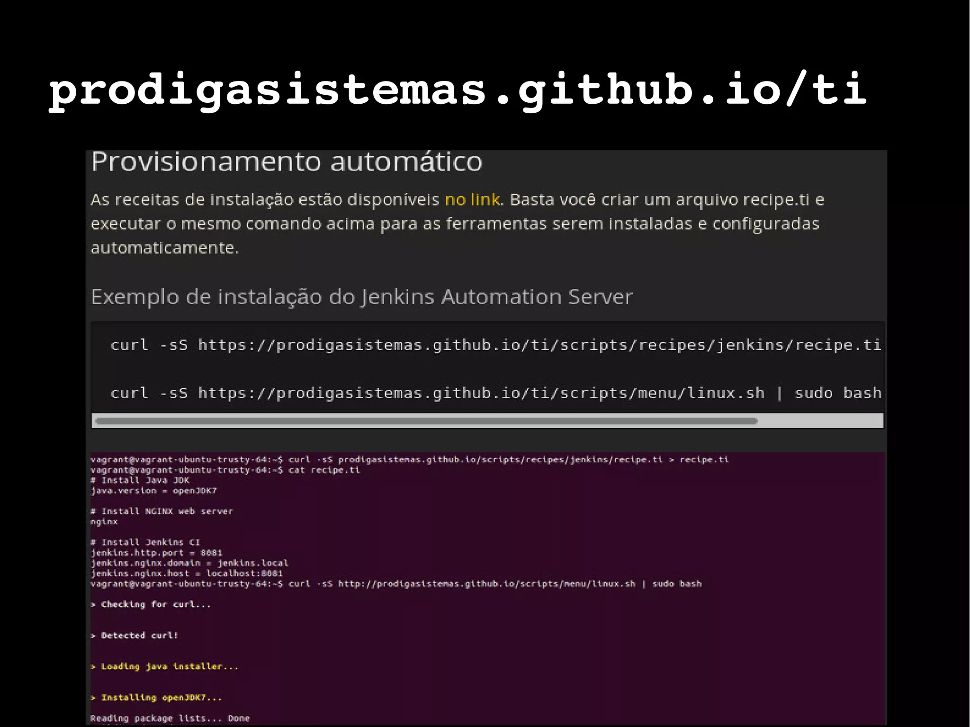Click the terminal line 'java.version = openJDK7'
The width and height of the screenshot is (970, 727).
click(154, 491)
